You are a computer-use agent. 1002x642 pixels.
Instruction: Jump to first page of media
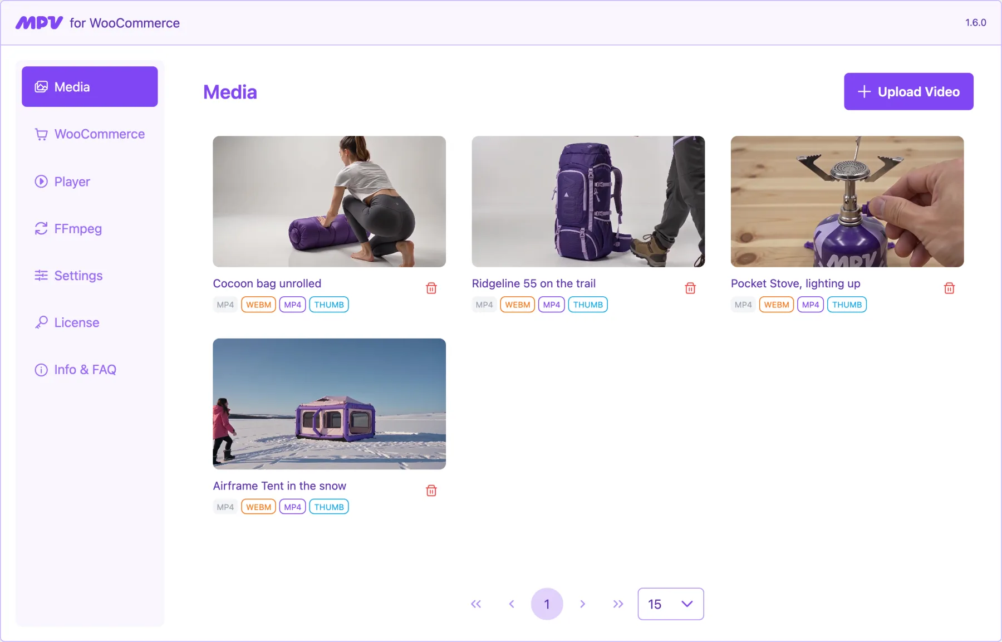click(x=476, y=604)
